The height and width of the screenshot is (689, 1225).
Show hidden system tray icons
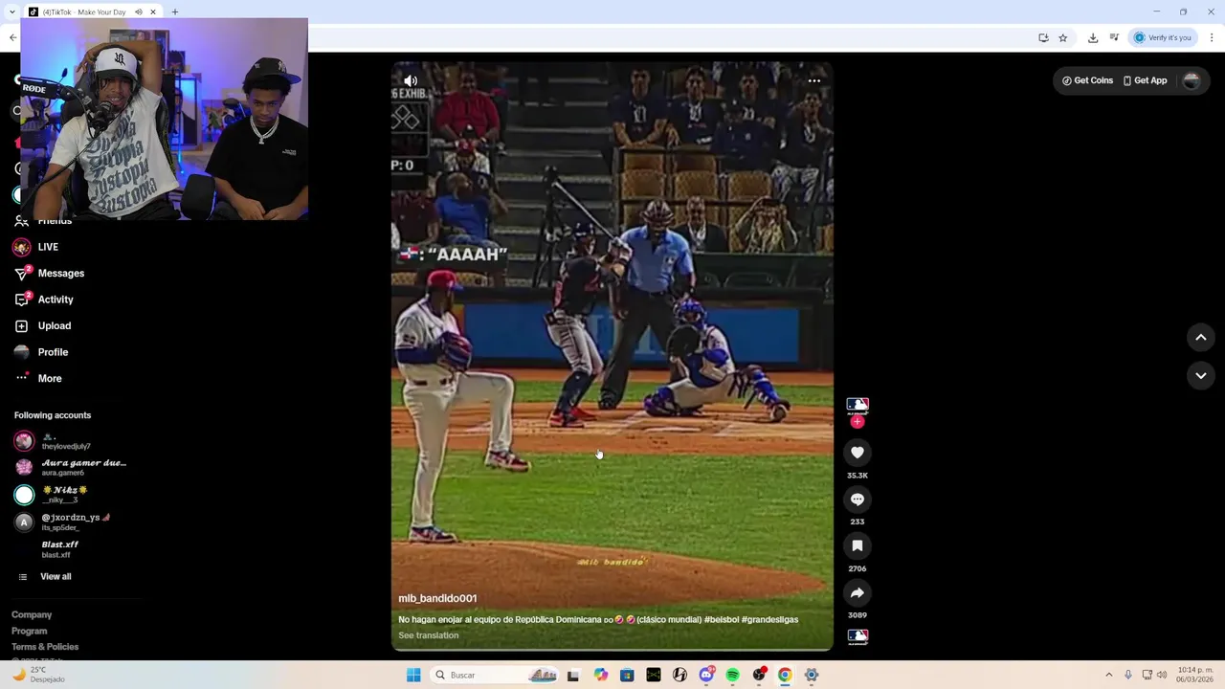click(1109, 676)
